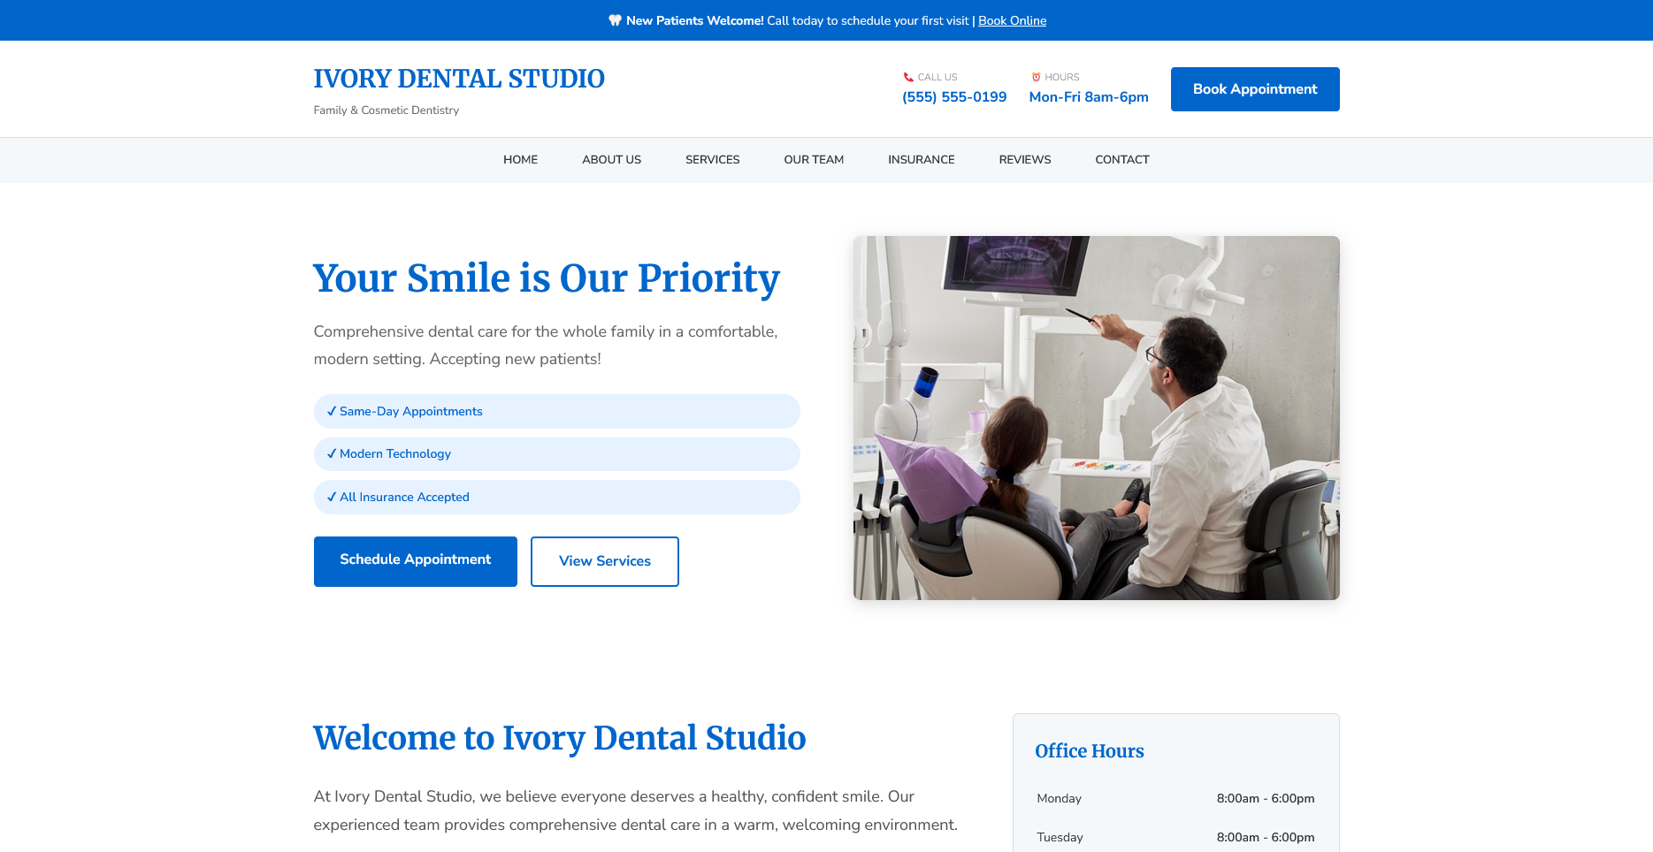
Task: Click the checkmark on Modern Technology
Action: coord(333,453)
